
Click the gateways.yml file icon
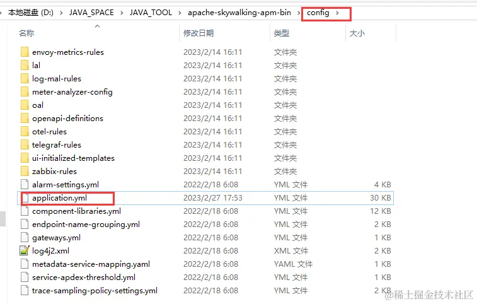click(25, 238)
